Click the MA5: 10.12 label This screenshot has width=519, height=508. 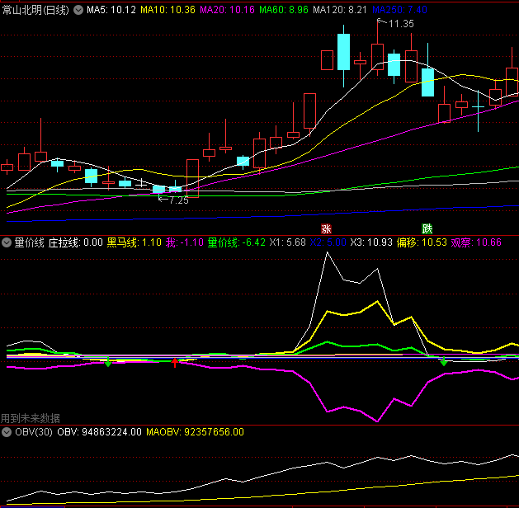pos(111,10)
